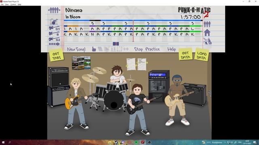259x145 pixels.
Task: Open the three-people band icon on right
Action: point(207,24)
